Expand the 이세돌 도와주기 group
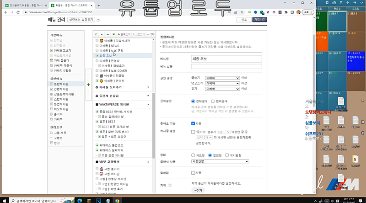 click(x=148, y=87)
